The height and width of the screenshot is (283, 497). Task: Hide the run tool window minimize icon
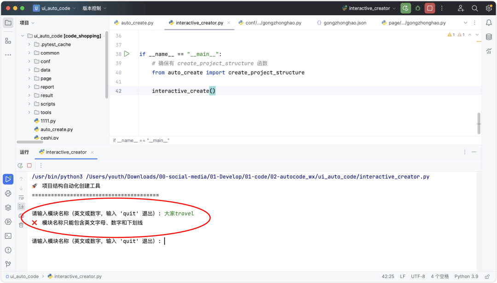pos(474,152)
